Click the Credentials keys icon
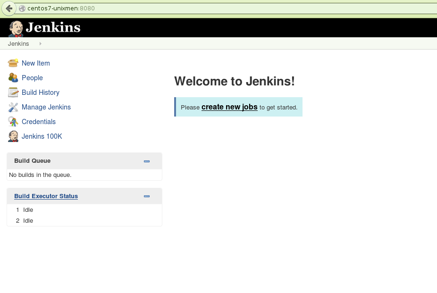The height and width of the screenshot is (293, 437). (x=13, y=122)
